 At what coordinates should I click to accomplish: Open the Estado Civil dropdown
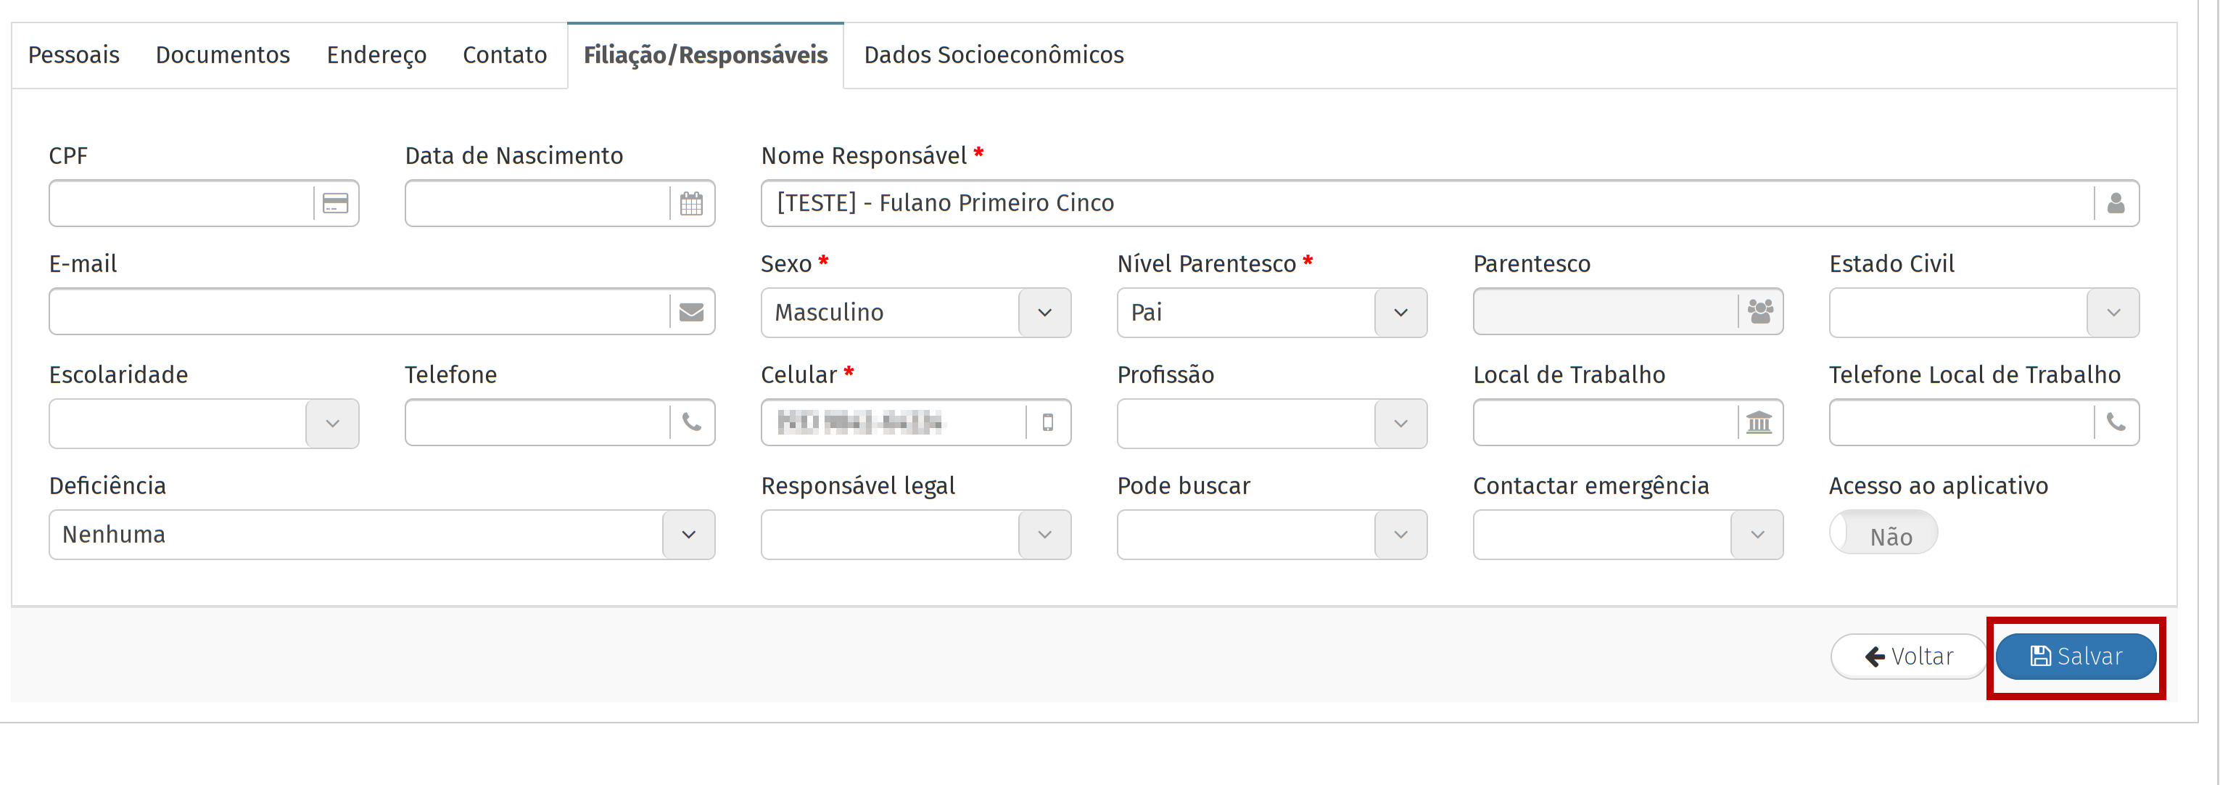click(2113, 313)
